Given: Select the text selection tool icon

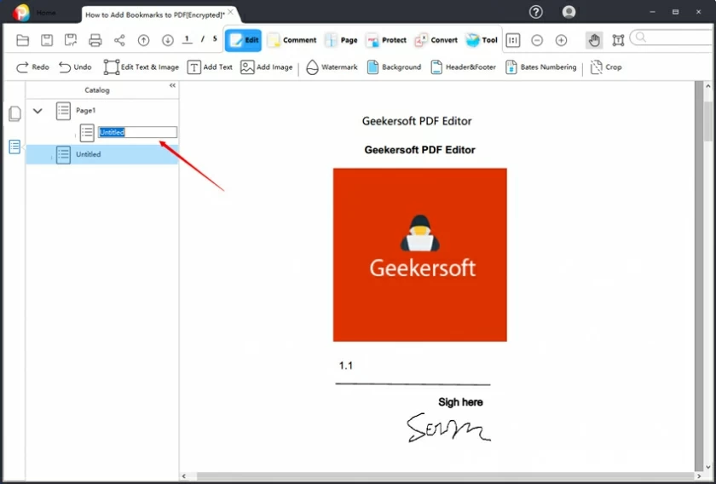Looking at the screenshot, I should point(618,40).
